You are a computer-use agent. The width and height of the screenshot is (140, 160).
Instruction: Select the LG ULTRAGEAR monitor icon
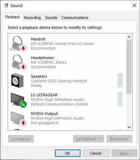point(19,100)
